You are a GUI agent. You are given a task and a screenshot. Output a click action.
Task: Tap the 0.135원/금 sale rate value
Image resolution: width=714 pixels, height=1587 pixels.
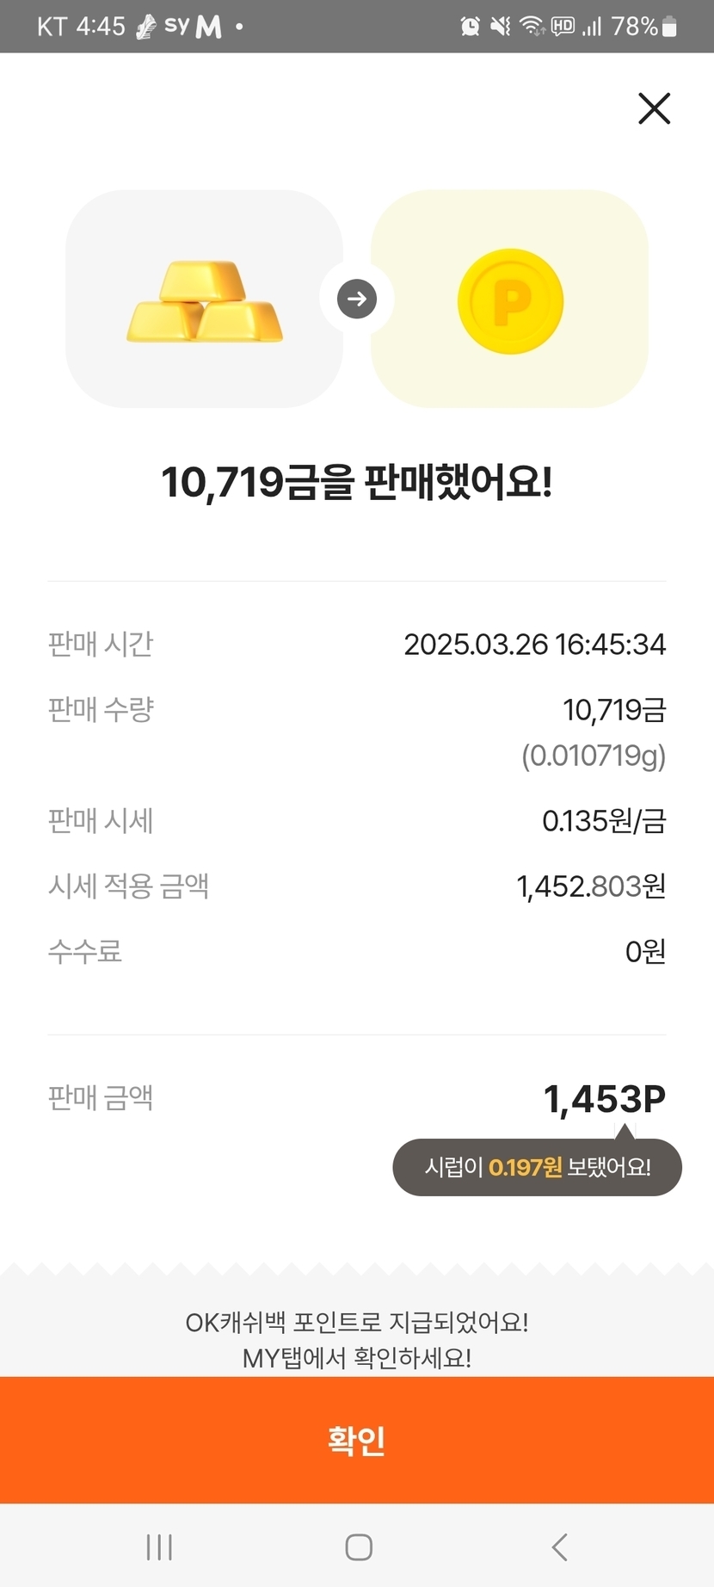tap(603, 821)
